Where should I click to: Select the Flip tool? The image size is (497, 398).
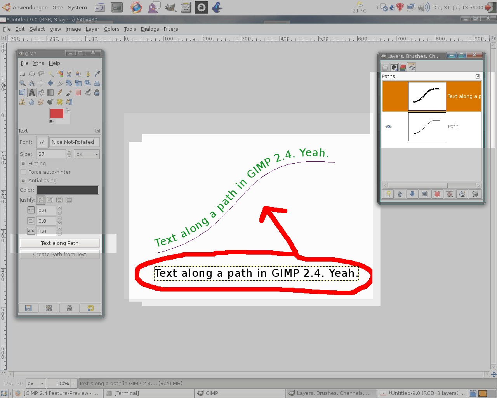click(x=23, y=92)
